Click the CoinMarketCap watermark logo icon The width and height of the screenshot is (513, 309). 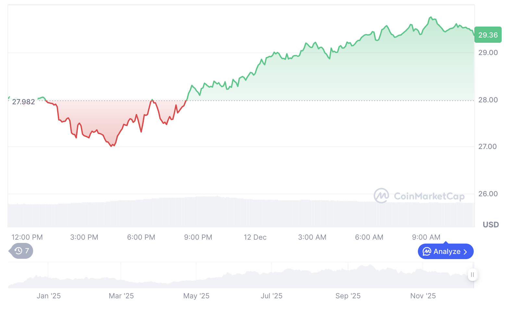point(381,196)
